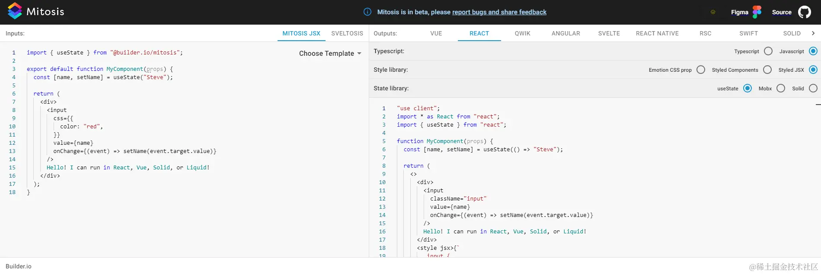Click the output editor scrollbar marker
This screenshot has width=821, height=274.
[x=818, y=105]
